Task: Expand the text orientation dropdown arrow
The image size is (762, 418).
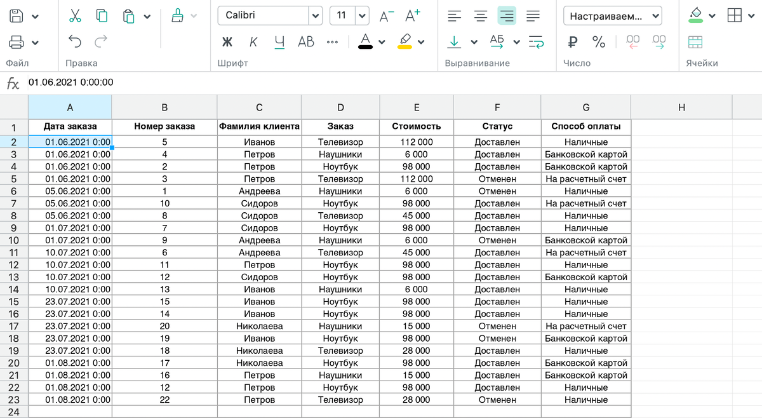Action: 516,43
